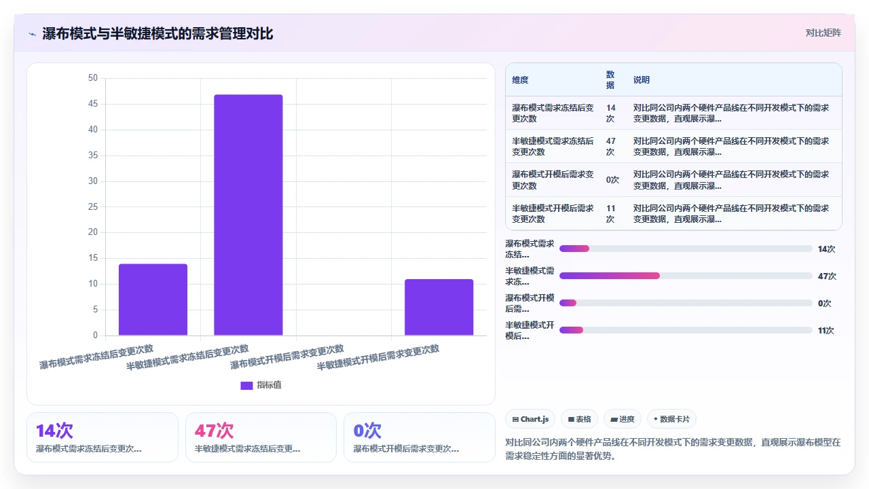
Task: Click the 数据卡片 tag chip
Action: click(671, 419)
